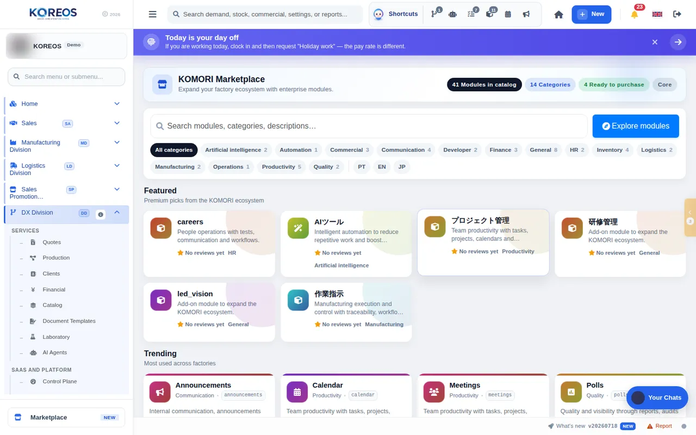Filter modules by Communication category
Image resolution: width=696 pixels, height=435 pixels.
[x=406, y=150]
